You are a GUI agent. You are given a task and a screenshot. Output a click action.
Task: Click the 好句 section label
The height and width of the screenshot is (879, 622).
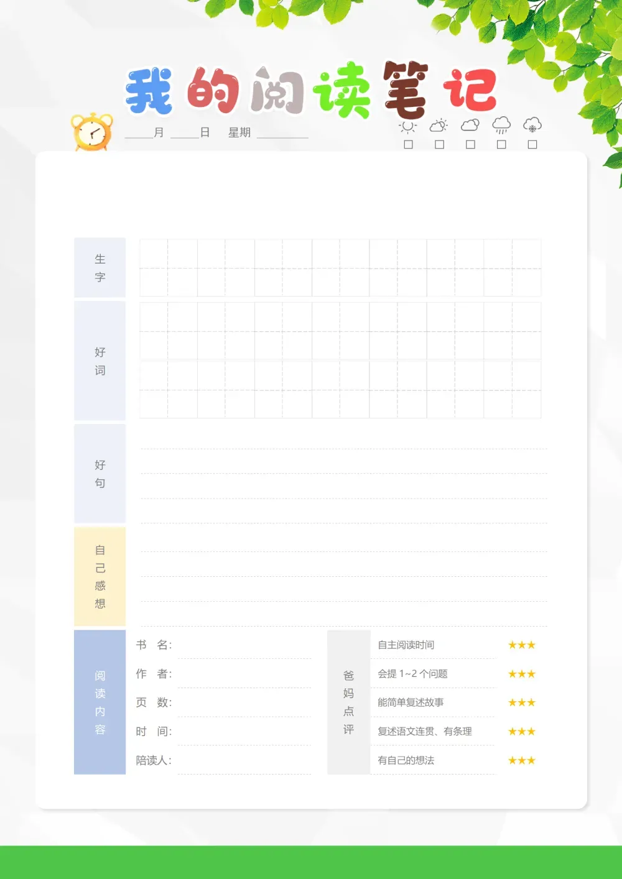pos(100,474)
